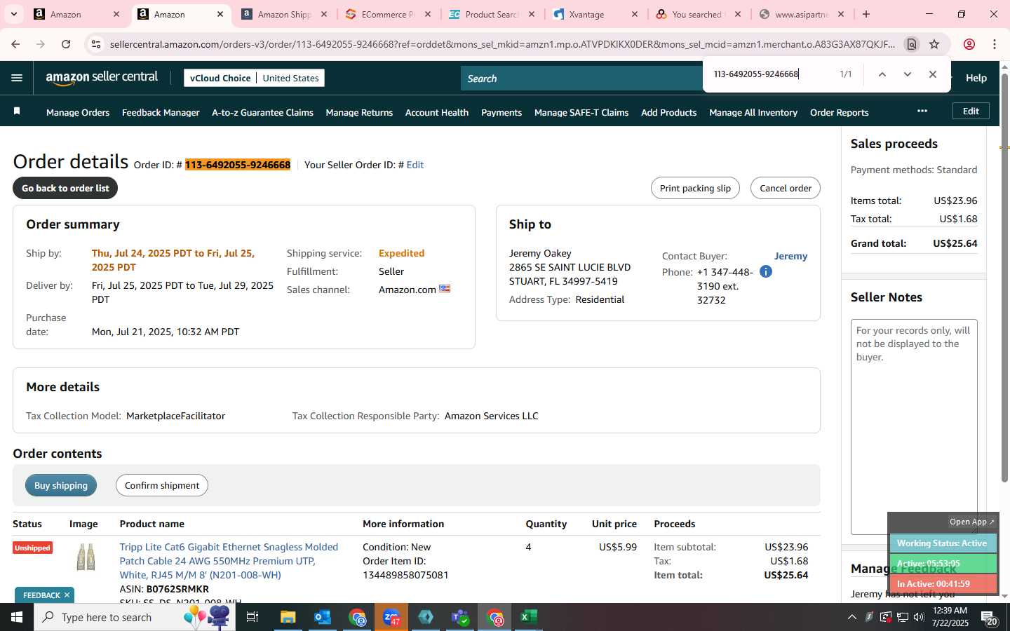The image size is (1010, 631).
Task: Click the Jeremy contact buyer link
Action: 790,256
